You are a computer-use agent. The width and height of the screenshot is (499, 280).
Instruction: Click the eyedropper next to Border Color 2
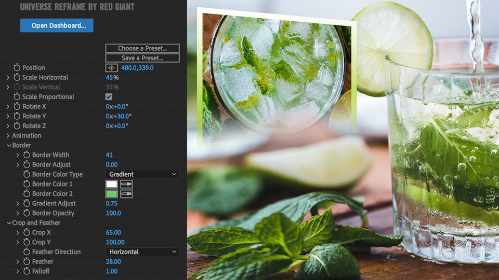(x=126, y=194)
